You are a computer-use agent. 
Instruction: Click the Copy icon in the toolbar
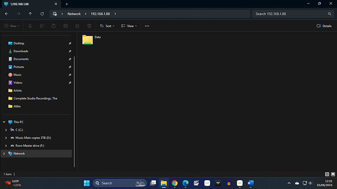pyautogui.click(x=42, y=26)
